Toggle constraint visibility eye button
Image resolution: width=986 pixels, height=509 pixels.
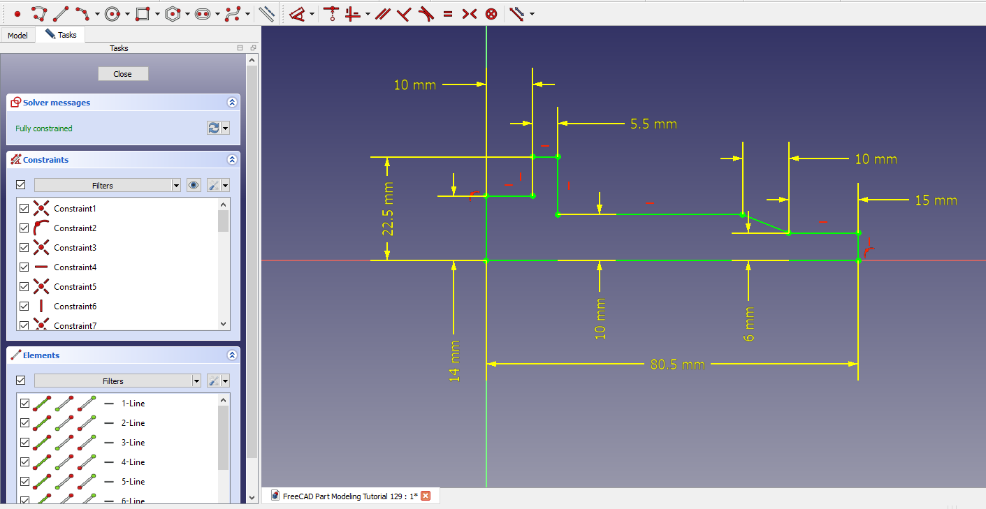[194, 185]
